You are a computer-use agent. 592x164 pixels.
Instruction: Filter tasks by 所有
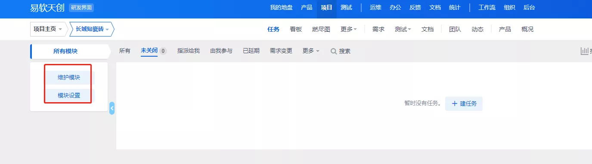click(x=125, y=51)
